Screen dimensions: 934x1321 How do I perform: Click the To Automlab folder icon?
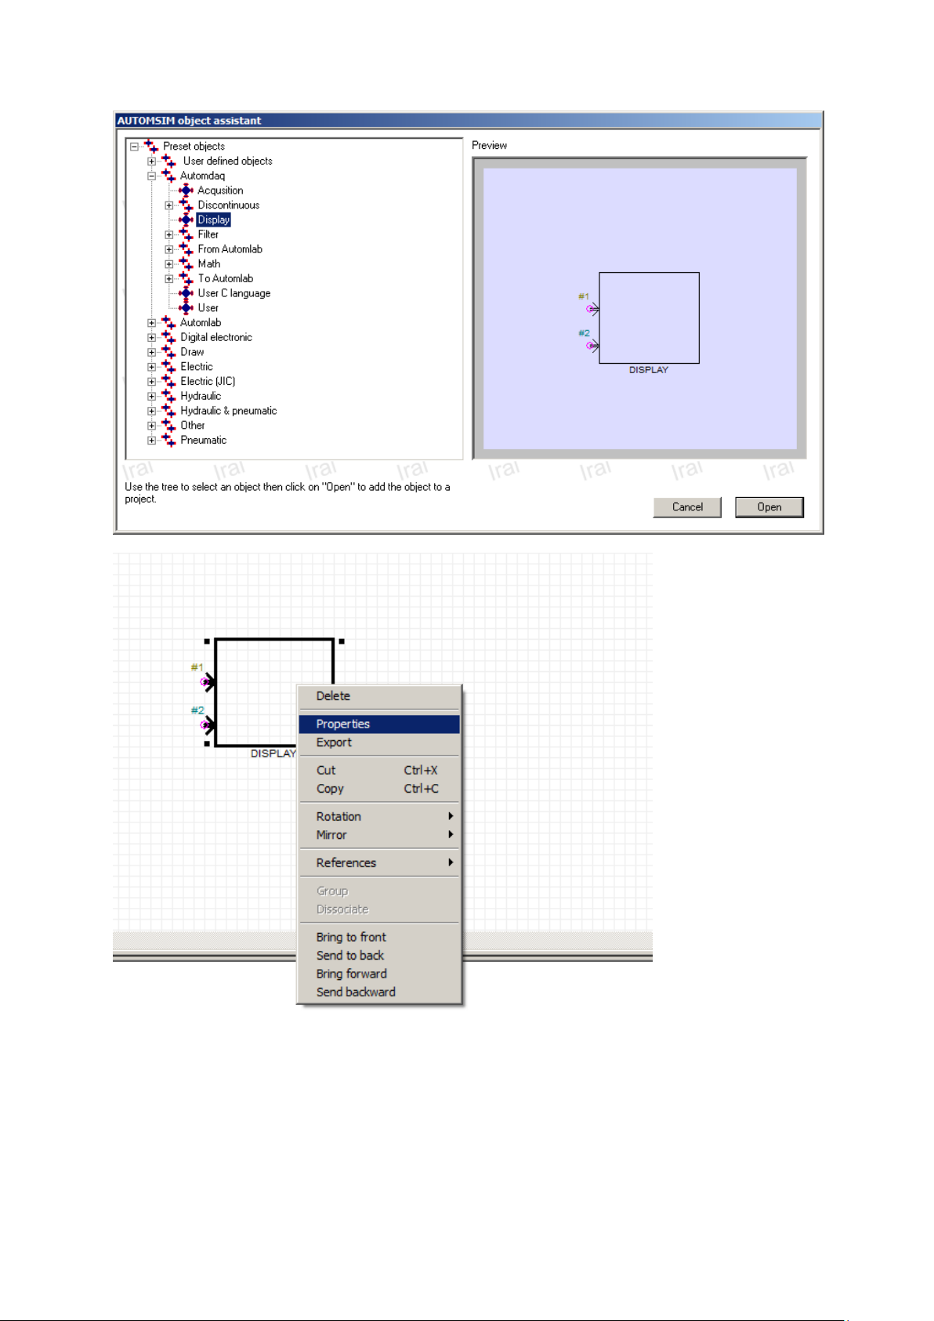point(186,278)
